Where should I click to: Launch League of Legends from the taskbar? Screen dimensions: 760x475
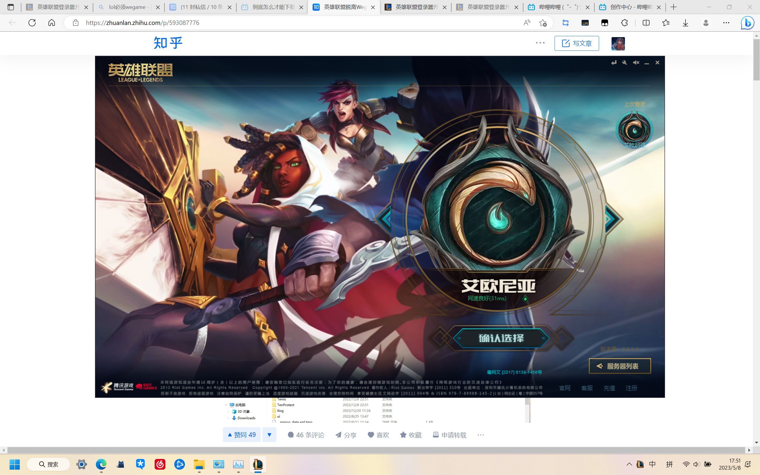(x=257, y=465)
